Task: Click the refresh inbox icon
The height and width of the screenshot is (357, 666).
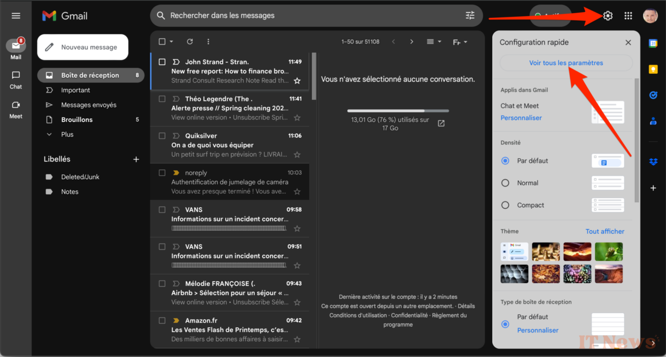Action: pyautogui.click(x=190, y=42)
